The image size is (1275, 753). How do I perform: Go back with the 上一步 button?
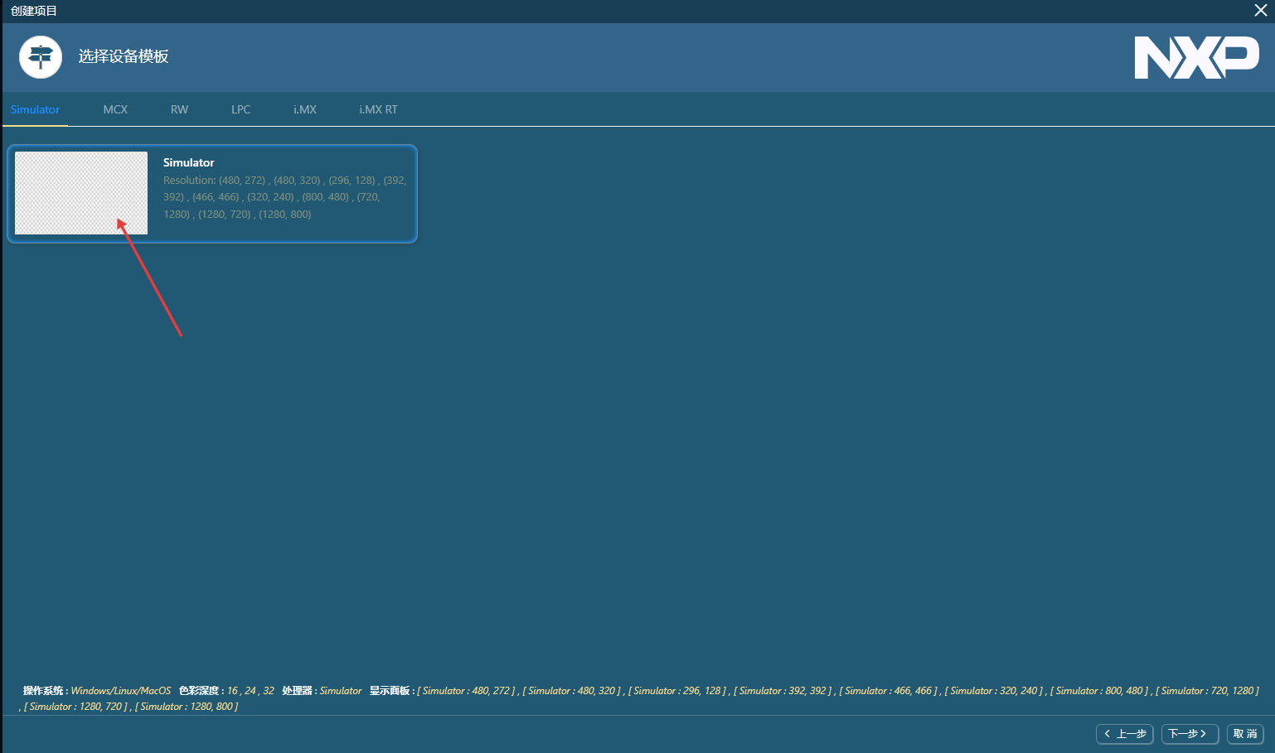pyautogui.click(x=1124, y=734)
